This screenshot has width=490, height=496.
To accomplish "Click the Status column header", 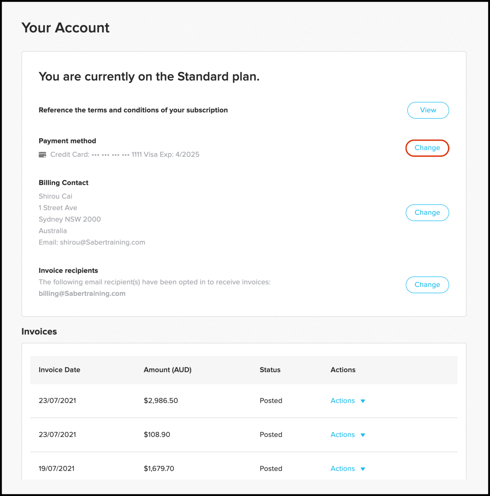I will (x=270, y=370).
